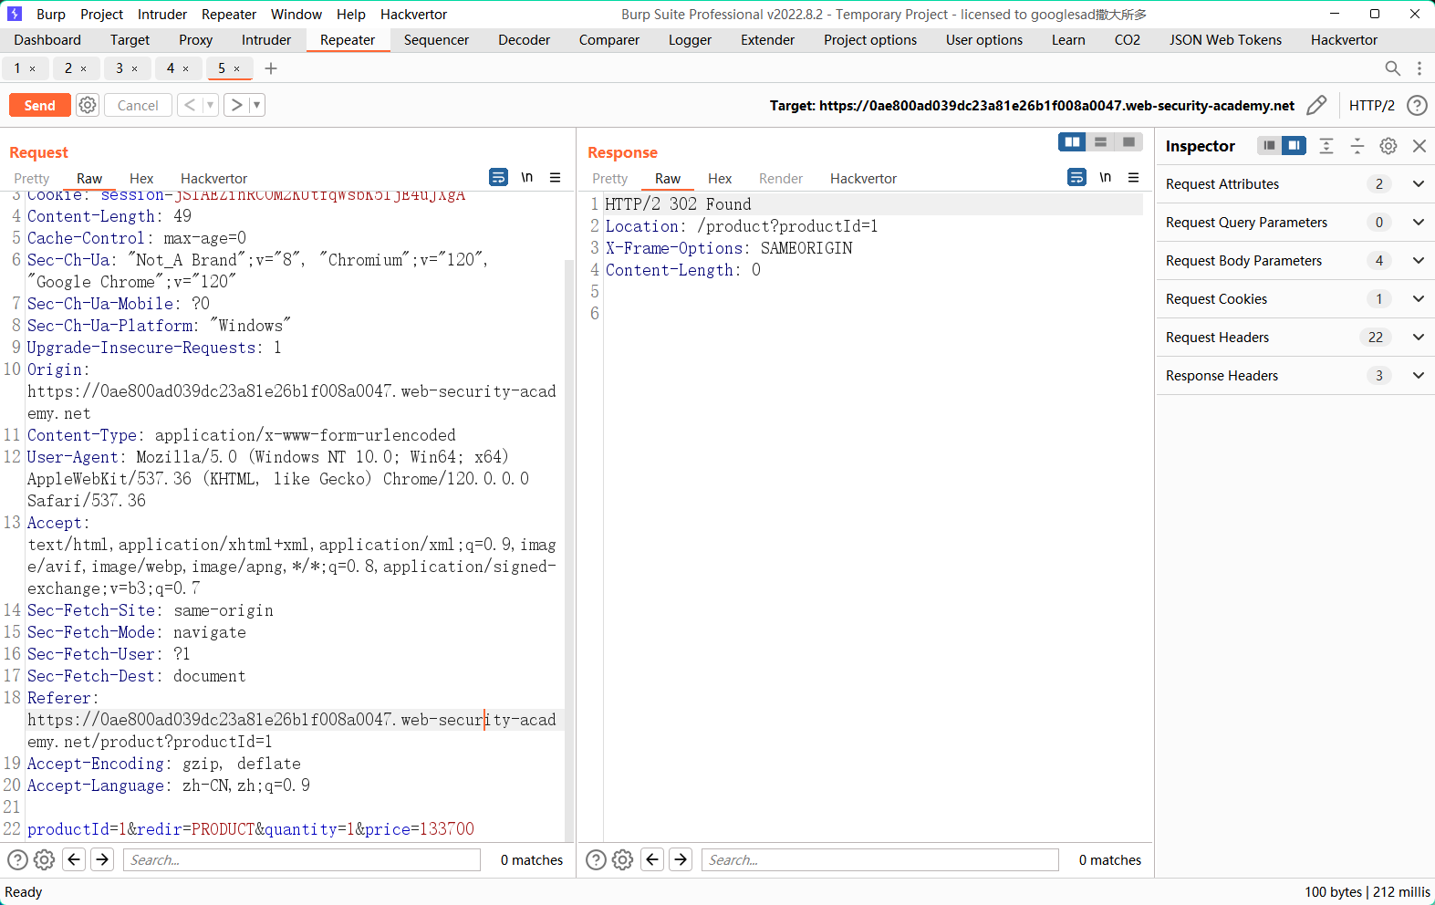Toggle request word wrap icon
The image size is (1435, 905).
click(x=498, y=178)
